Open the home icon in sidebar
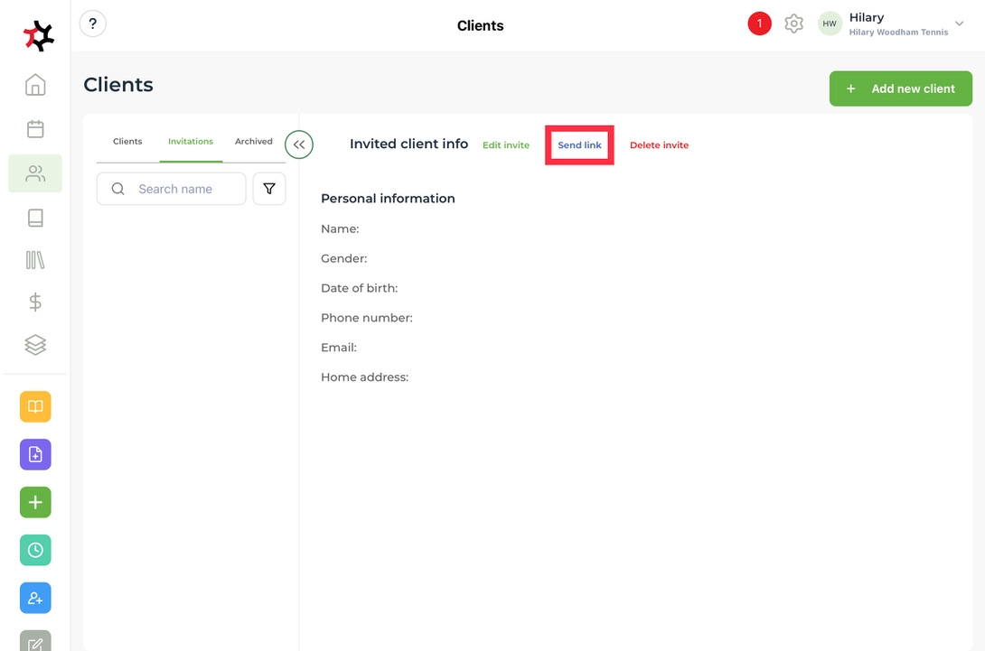This screenshot has height=651, width=985. [35, 85]
